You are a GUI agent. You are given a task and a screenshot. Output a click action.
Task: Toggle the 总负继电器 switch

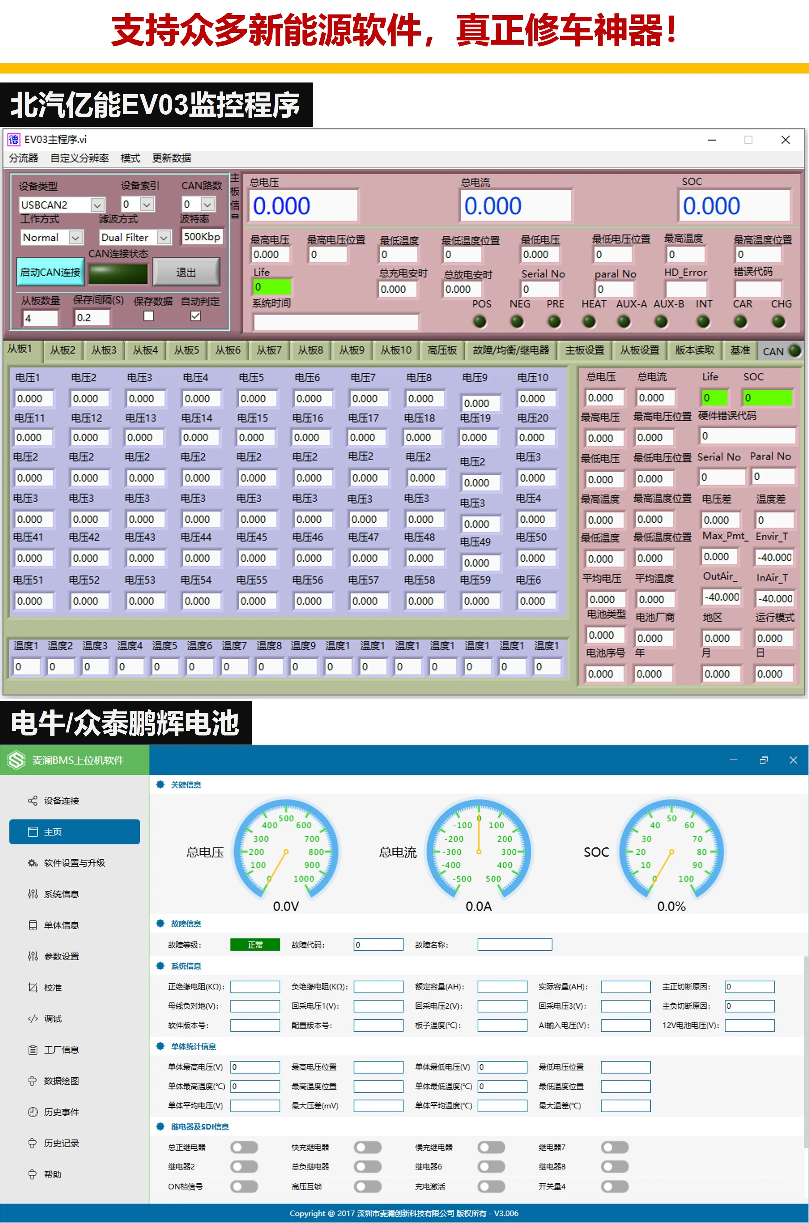click(x=367, y=1166)
